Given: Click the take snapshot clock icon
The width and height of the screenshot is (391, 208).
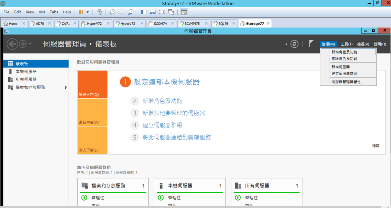Looking at the screenshot, I should coord(113,11).
